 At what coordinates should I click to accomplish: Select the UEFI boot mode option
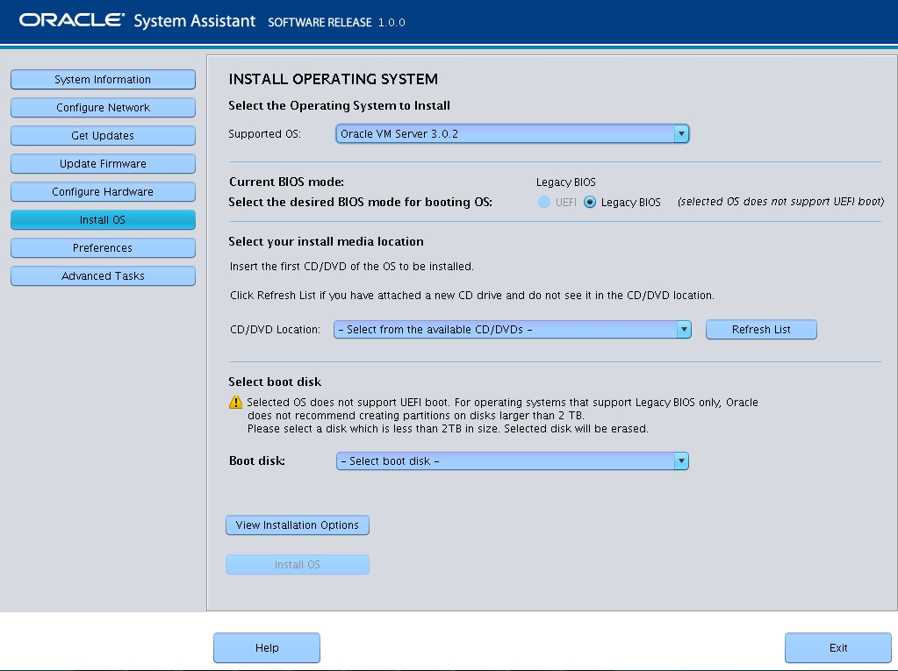pos(543,201)
